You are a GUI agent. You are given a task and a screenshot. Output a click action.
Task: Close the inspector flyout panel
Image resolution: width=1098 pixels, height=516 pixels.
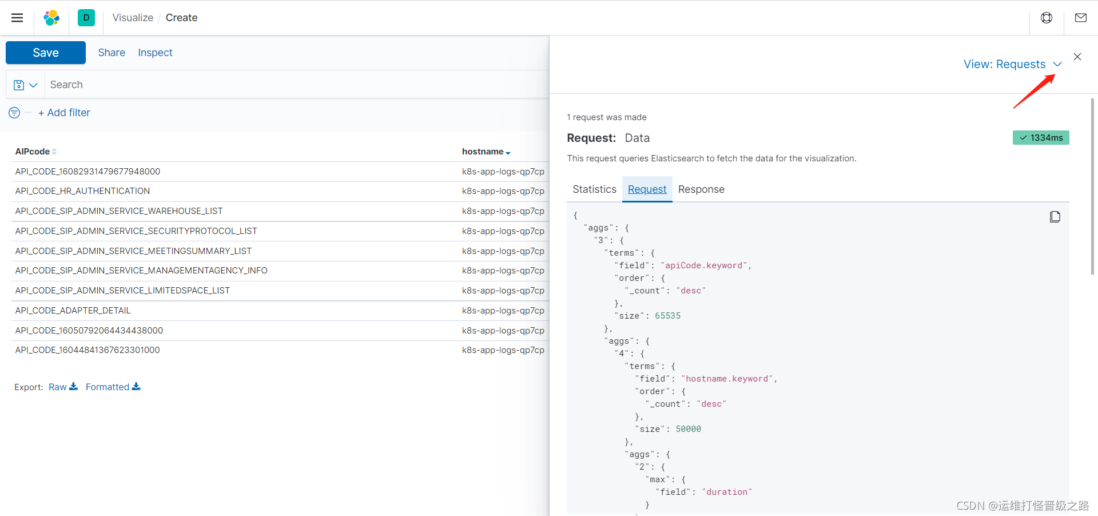click(1077, 57)
